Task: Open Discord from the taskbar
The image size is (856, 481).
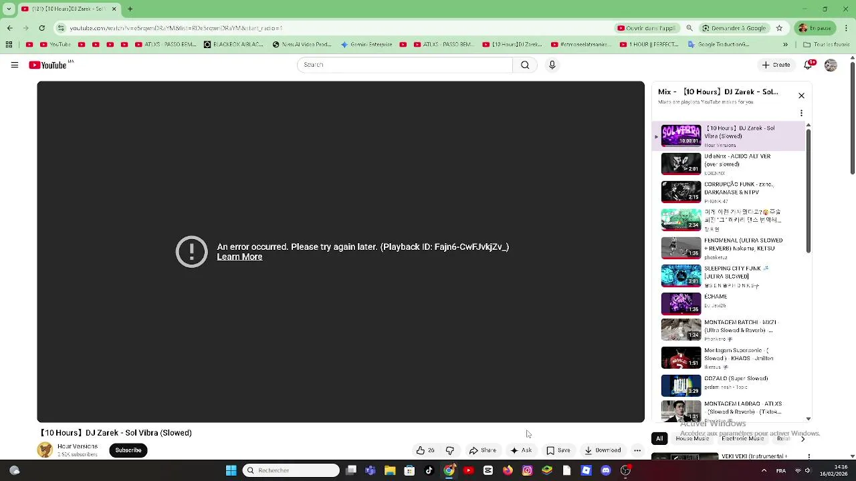Action: point(606,470)
